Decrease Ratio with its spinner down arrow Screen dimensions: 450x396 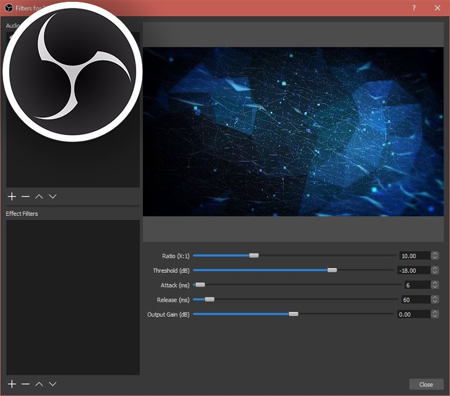(435, 258)
